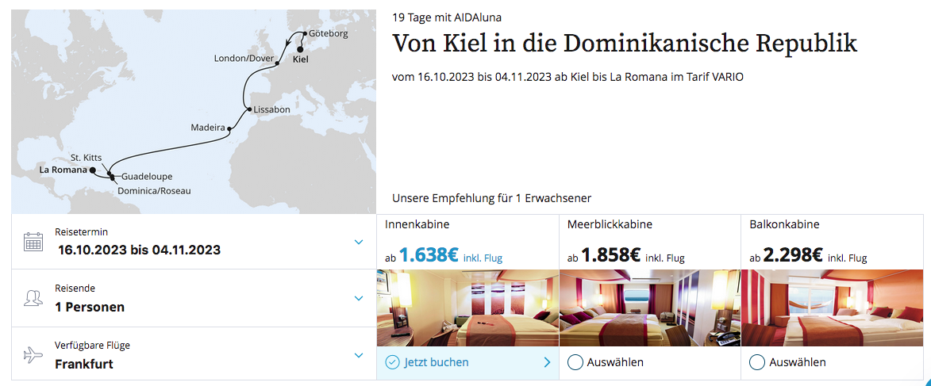Click the calendar icon beside Reisetermin
Screen dimensions: 931x386
tap(33, 242)
